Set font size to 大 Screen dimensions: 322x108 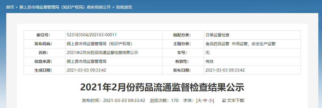[200, 101]
